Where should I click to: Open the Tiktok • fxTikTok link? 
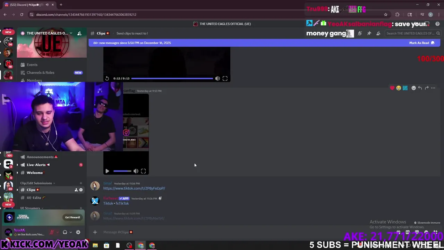click(x=116, y=203)
